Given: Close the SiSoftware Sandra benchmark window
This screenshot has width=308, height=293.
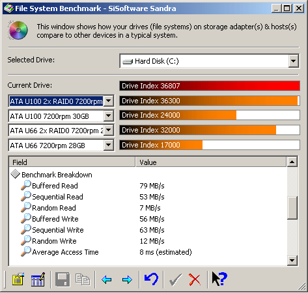Looking at the screenshot, I should coord(299,8).
